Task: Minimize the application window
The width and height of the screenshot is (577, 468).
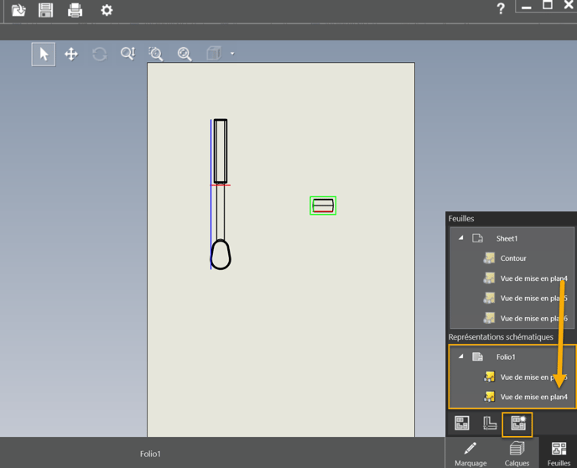Action: [526, 8]
